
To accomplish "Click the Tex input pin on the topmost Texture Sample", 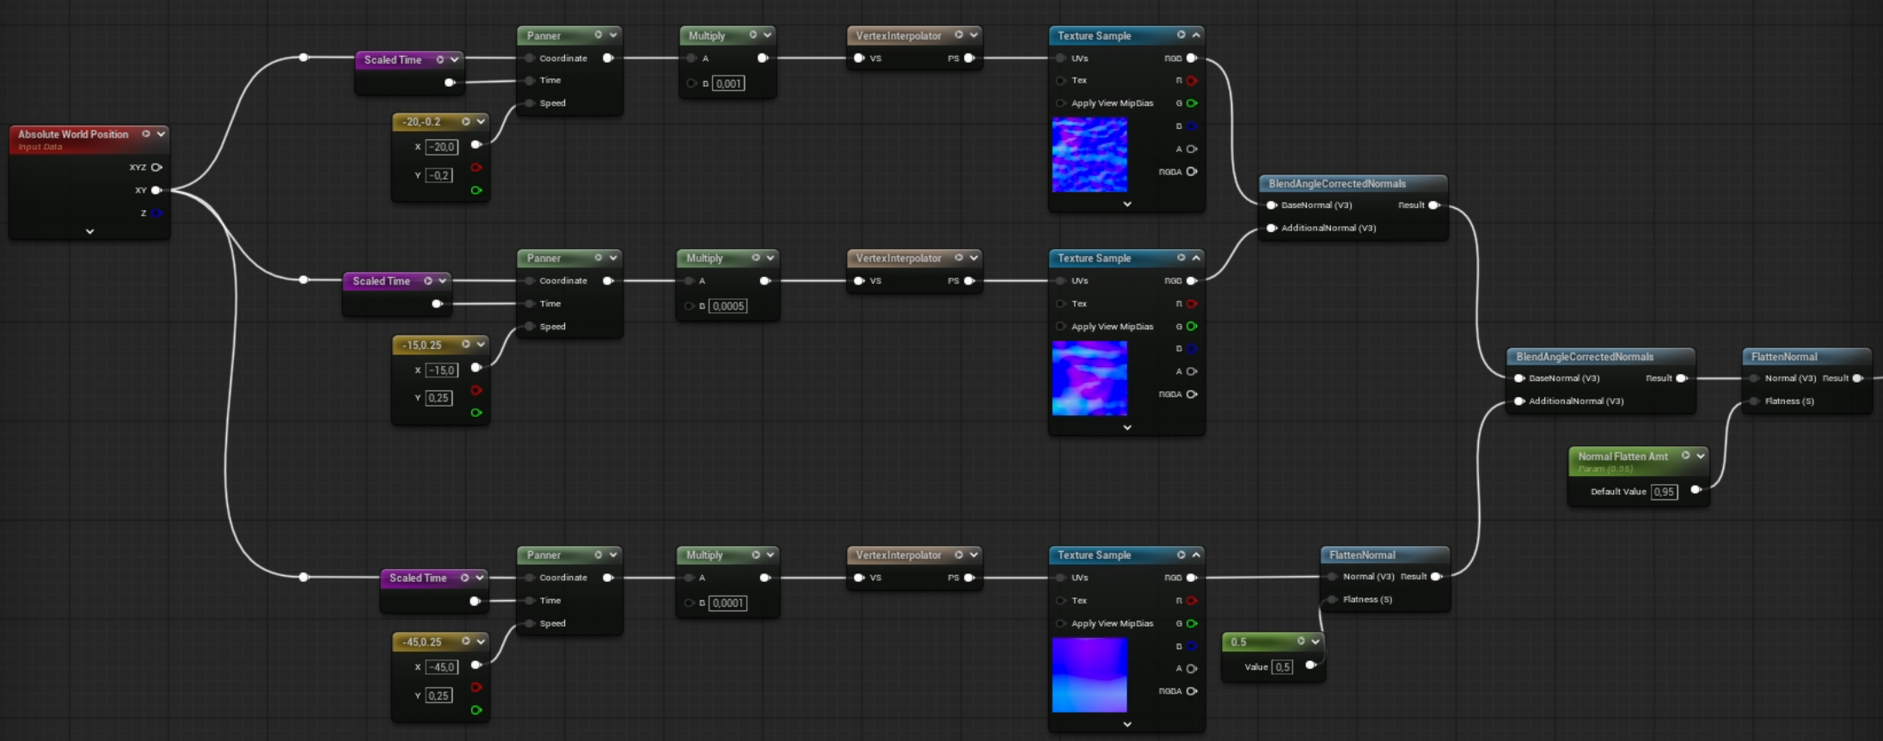I will (x=1061, y=81).
